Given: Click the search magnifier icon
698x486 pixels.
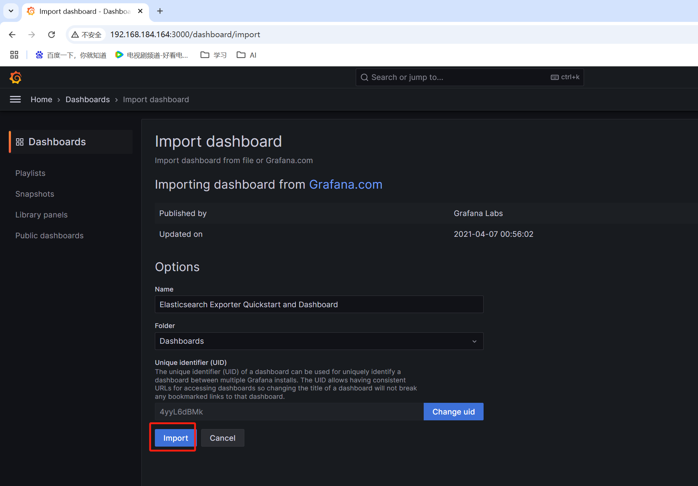Looking at the screenshot, I should tap(364, 77).
